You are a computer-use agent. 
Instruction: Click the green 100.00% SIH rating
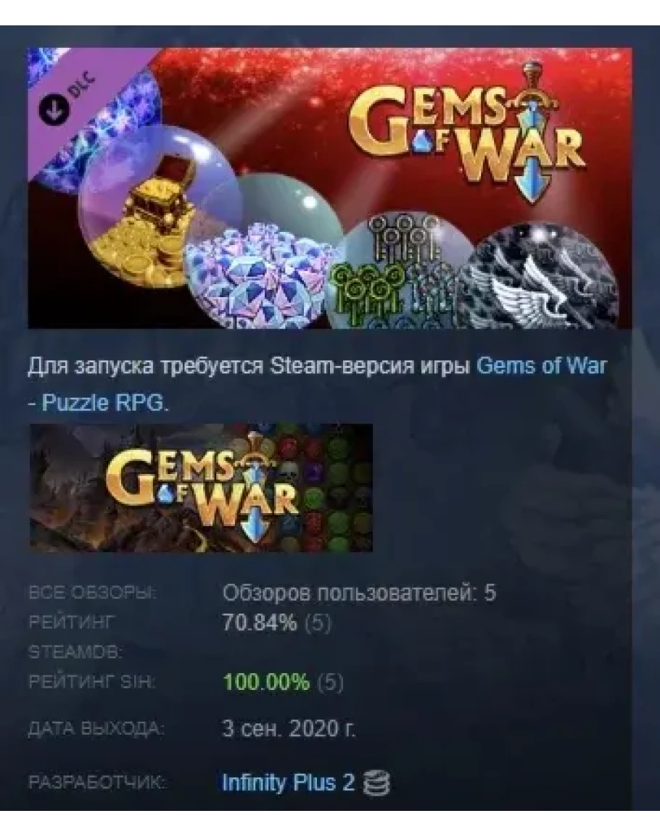point(266,682)
